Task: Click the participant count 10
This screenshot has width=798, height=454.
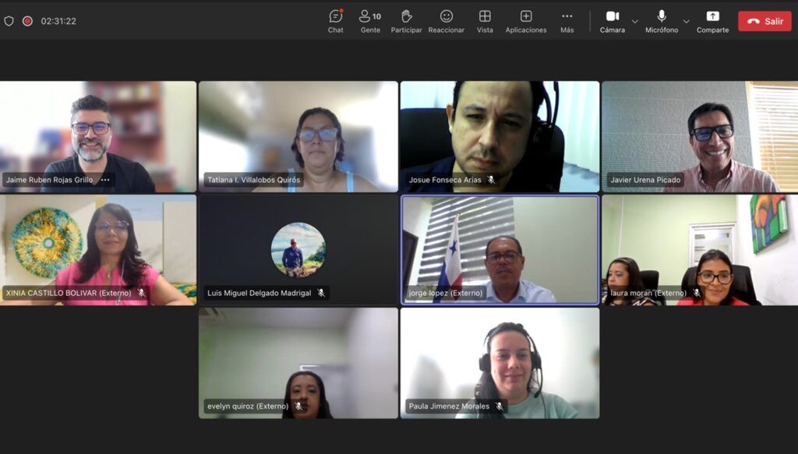Action: point(376,16)
